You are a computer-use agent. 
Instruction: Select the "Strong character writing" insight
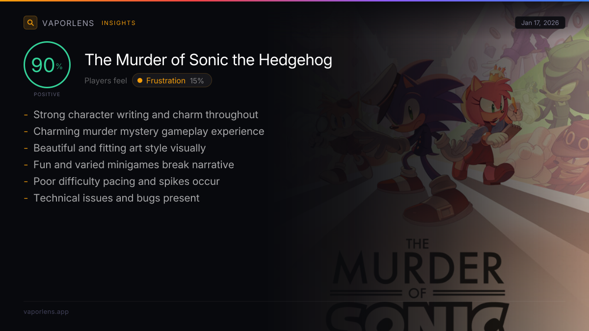tap(145, 115)
